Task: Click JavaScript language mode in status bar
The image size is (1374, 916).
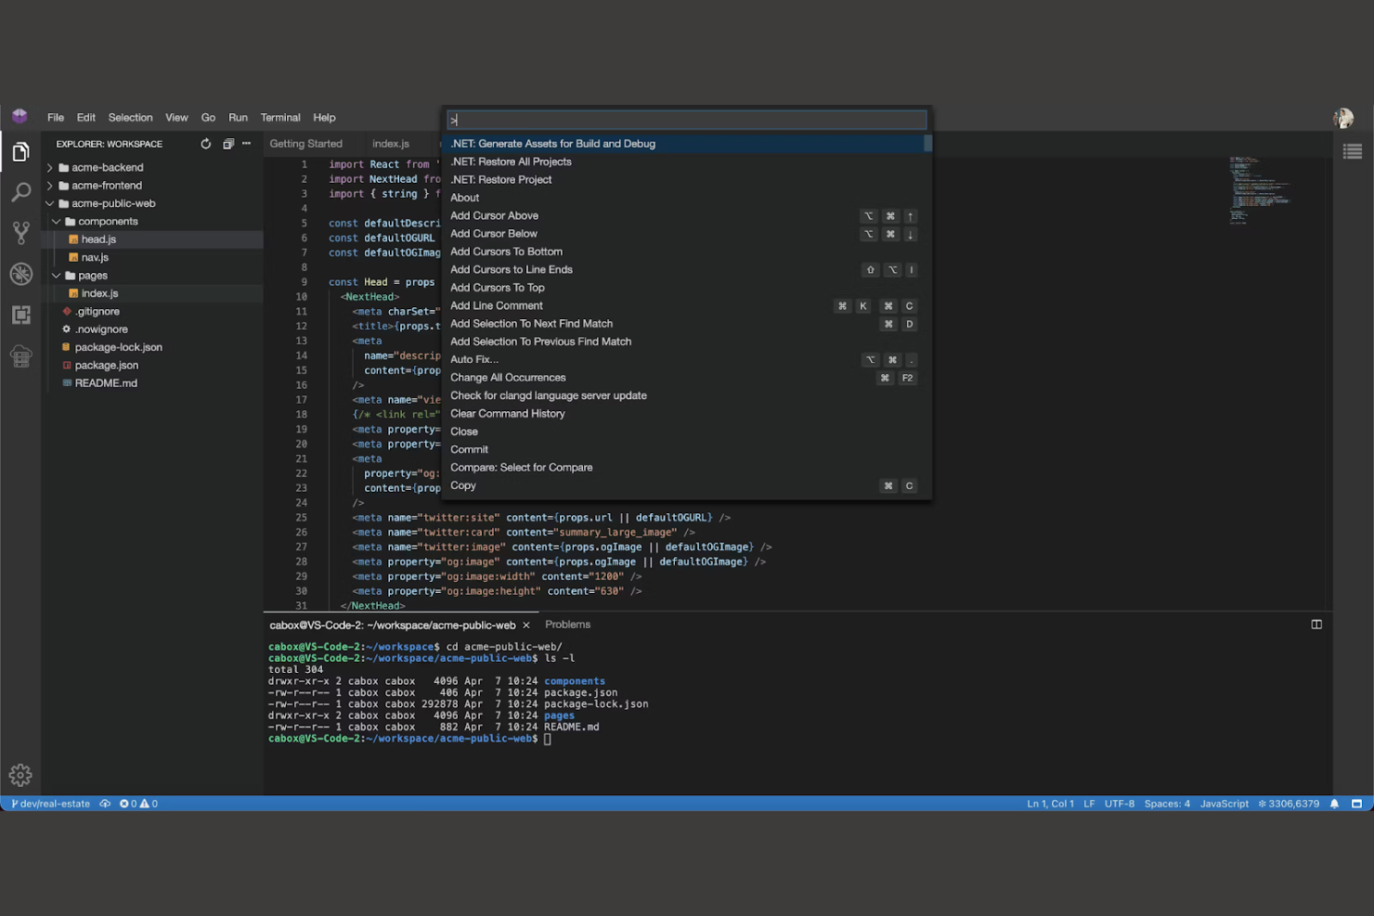Action: pos(1224,804)
